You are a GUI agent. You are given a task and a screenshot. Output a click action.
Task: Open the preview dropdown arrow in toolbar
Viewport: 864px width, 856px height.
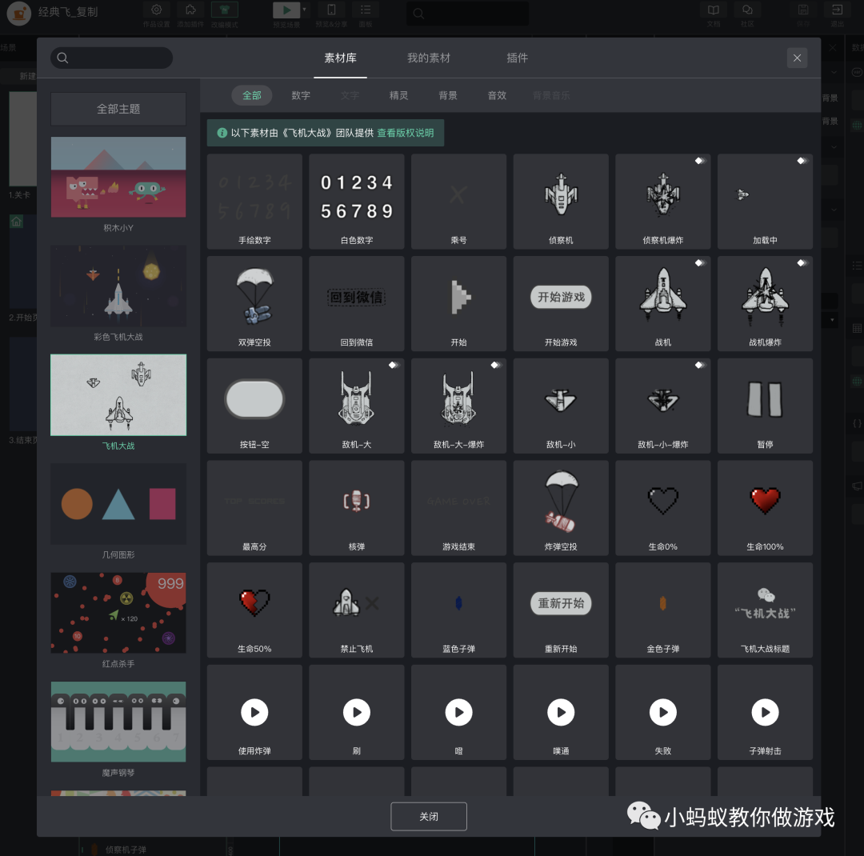point(304,10)
